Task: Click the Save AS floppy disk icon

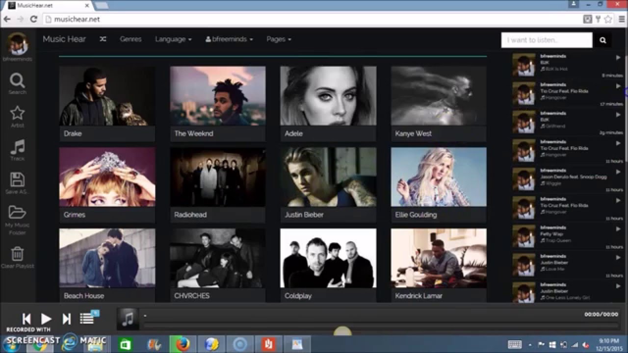Action: (17, 180)
